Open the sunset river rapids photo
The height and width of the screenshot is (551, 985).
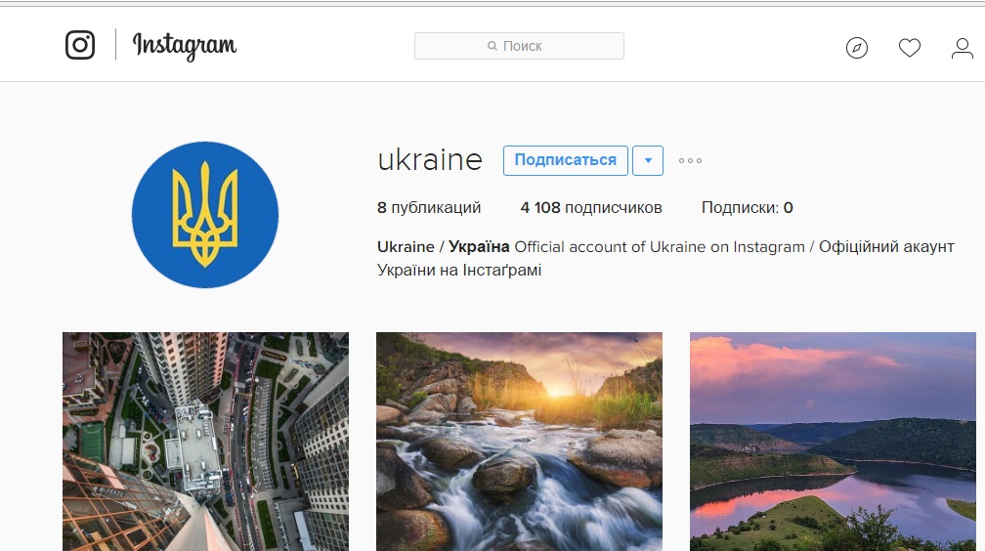(x=519, y=442)
